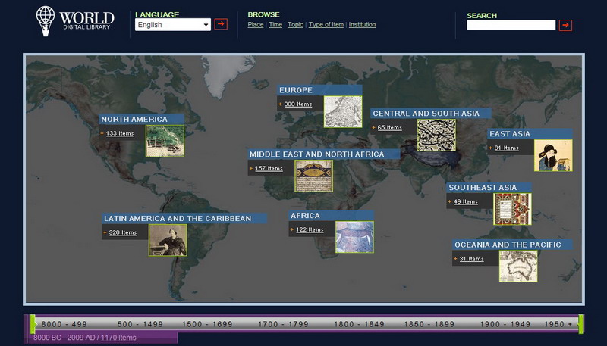The height and width of the screenshot is (346, 607).
Task: Select the 1950 + timeline period
Action: click(558, 324)
